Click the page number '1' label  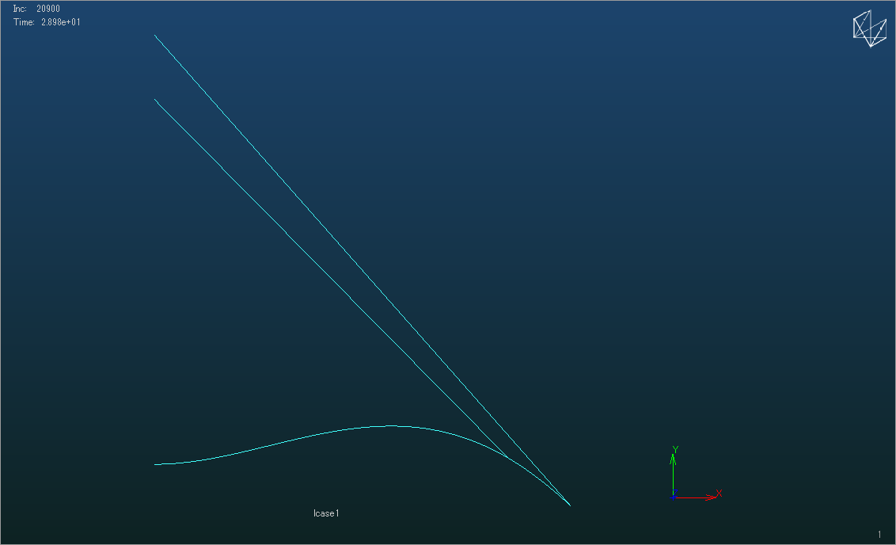pos(879,535)
